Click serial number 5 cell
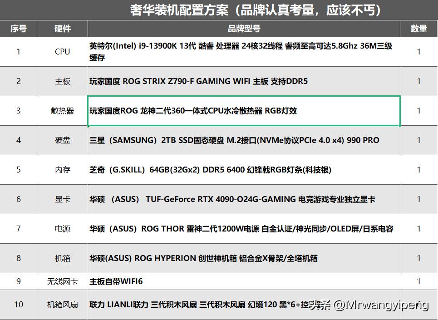Viewport: 438px width, 320px height. click(x=19, y=170)
